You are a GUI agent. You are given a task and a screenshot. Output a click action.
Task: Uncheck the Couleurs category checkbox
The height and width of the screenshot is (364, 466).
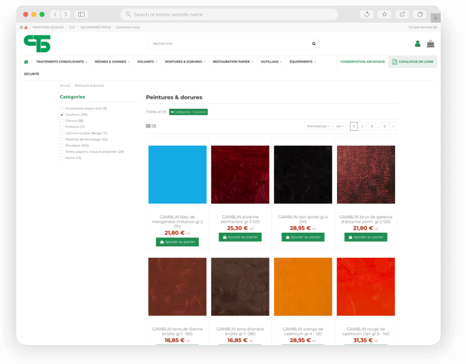(x=62, y=114)
